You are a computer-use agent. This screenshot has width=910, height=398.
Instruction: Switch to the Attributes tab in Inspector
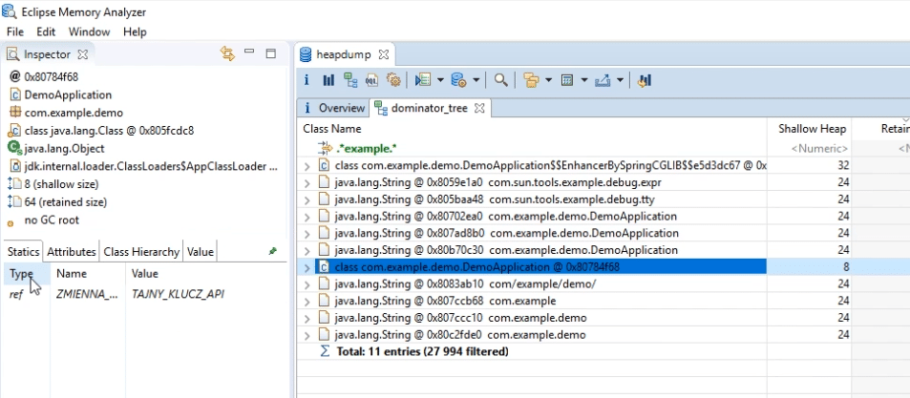[72, 252]
